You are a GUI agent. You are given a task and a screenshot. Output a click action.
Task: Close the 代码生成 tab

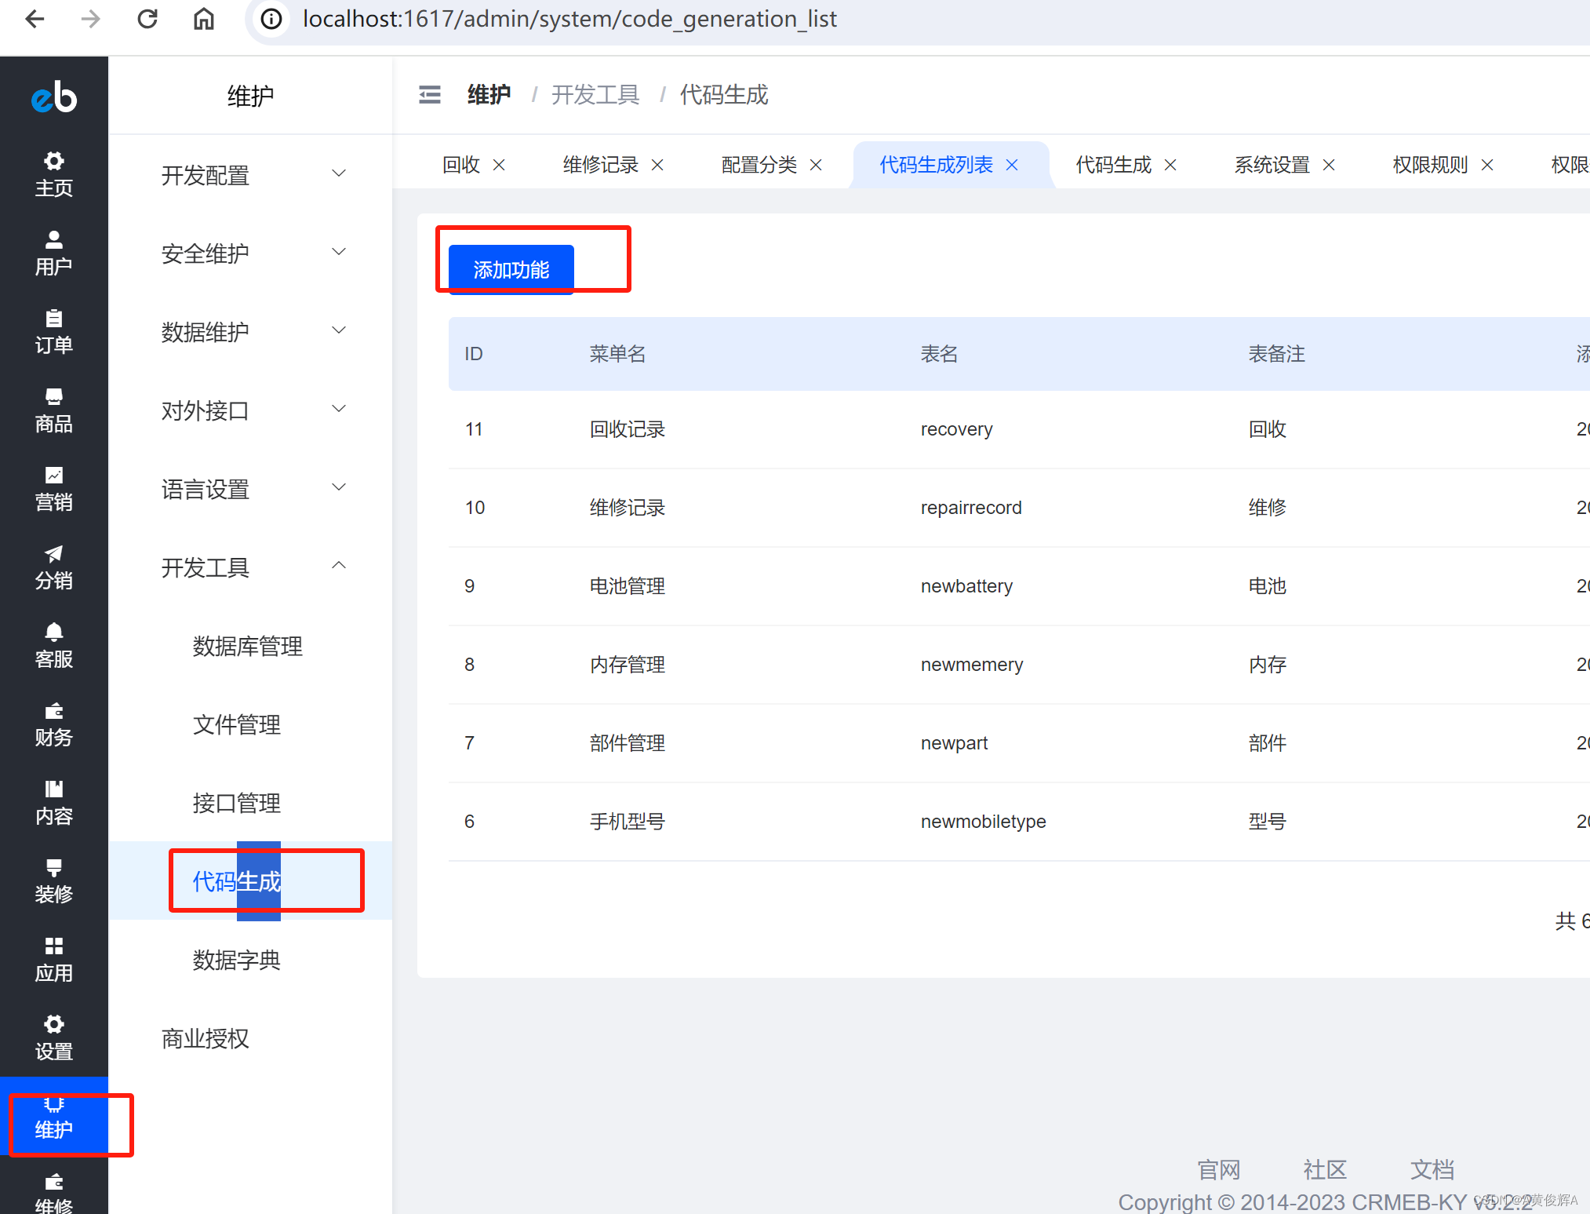pyautogui.click(x=1170, y=165)
